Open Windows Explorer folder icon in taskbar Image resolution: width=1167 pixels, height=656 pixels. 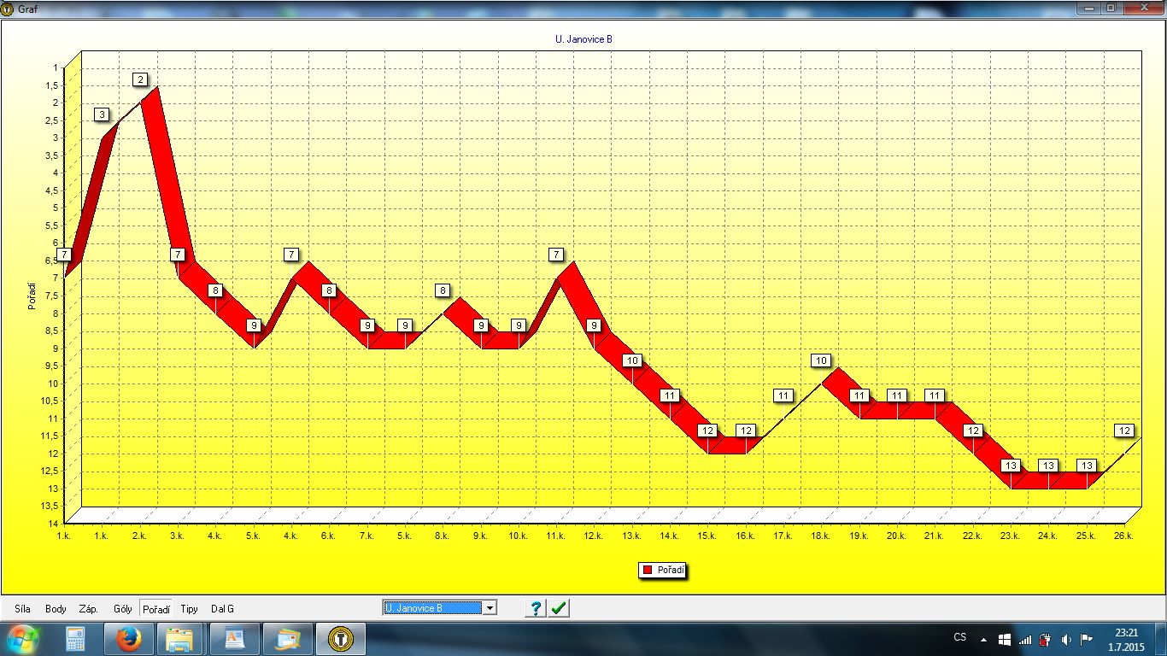click(180, 639)
